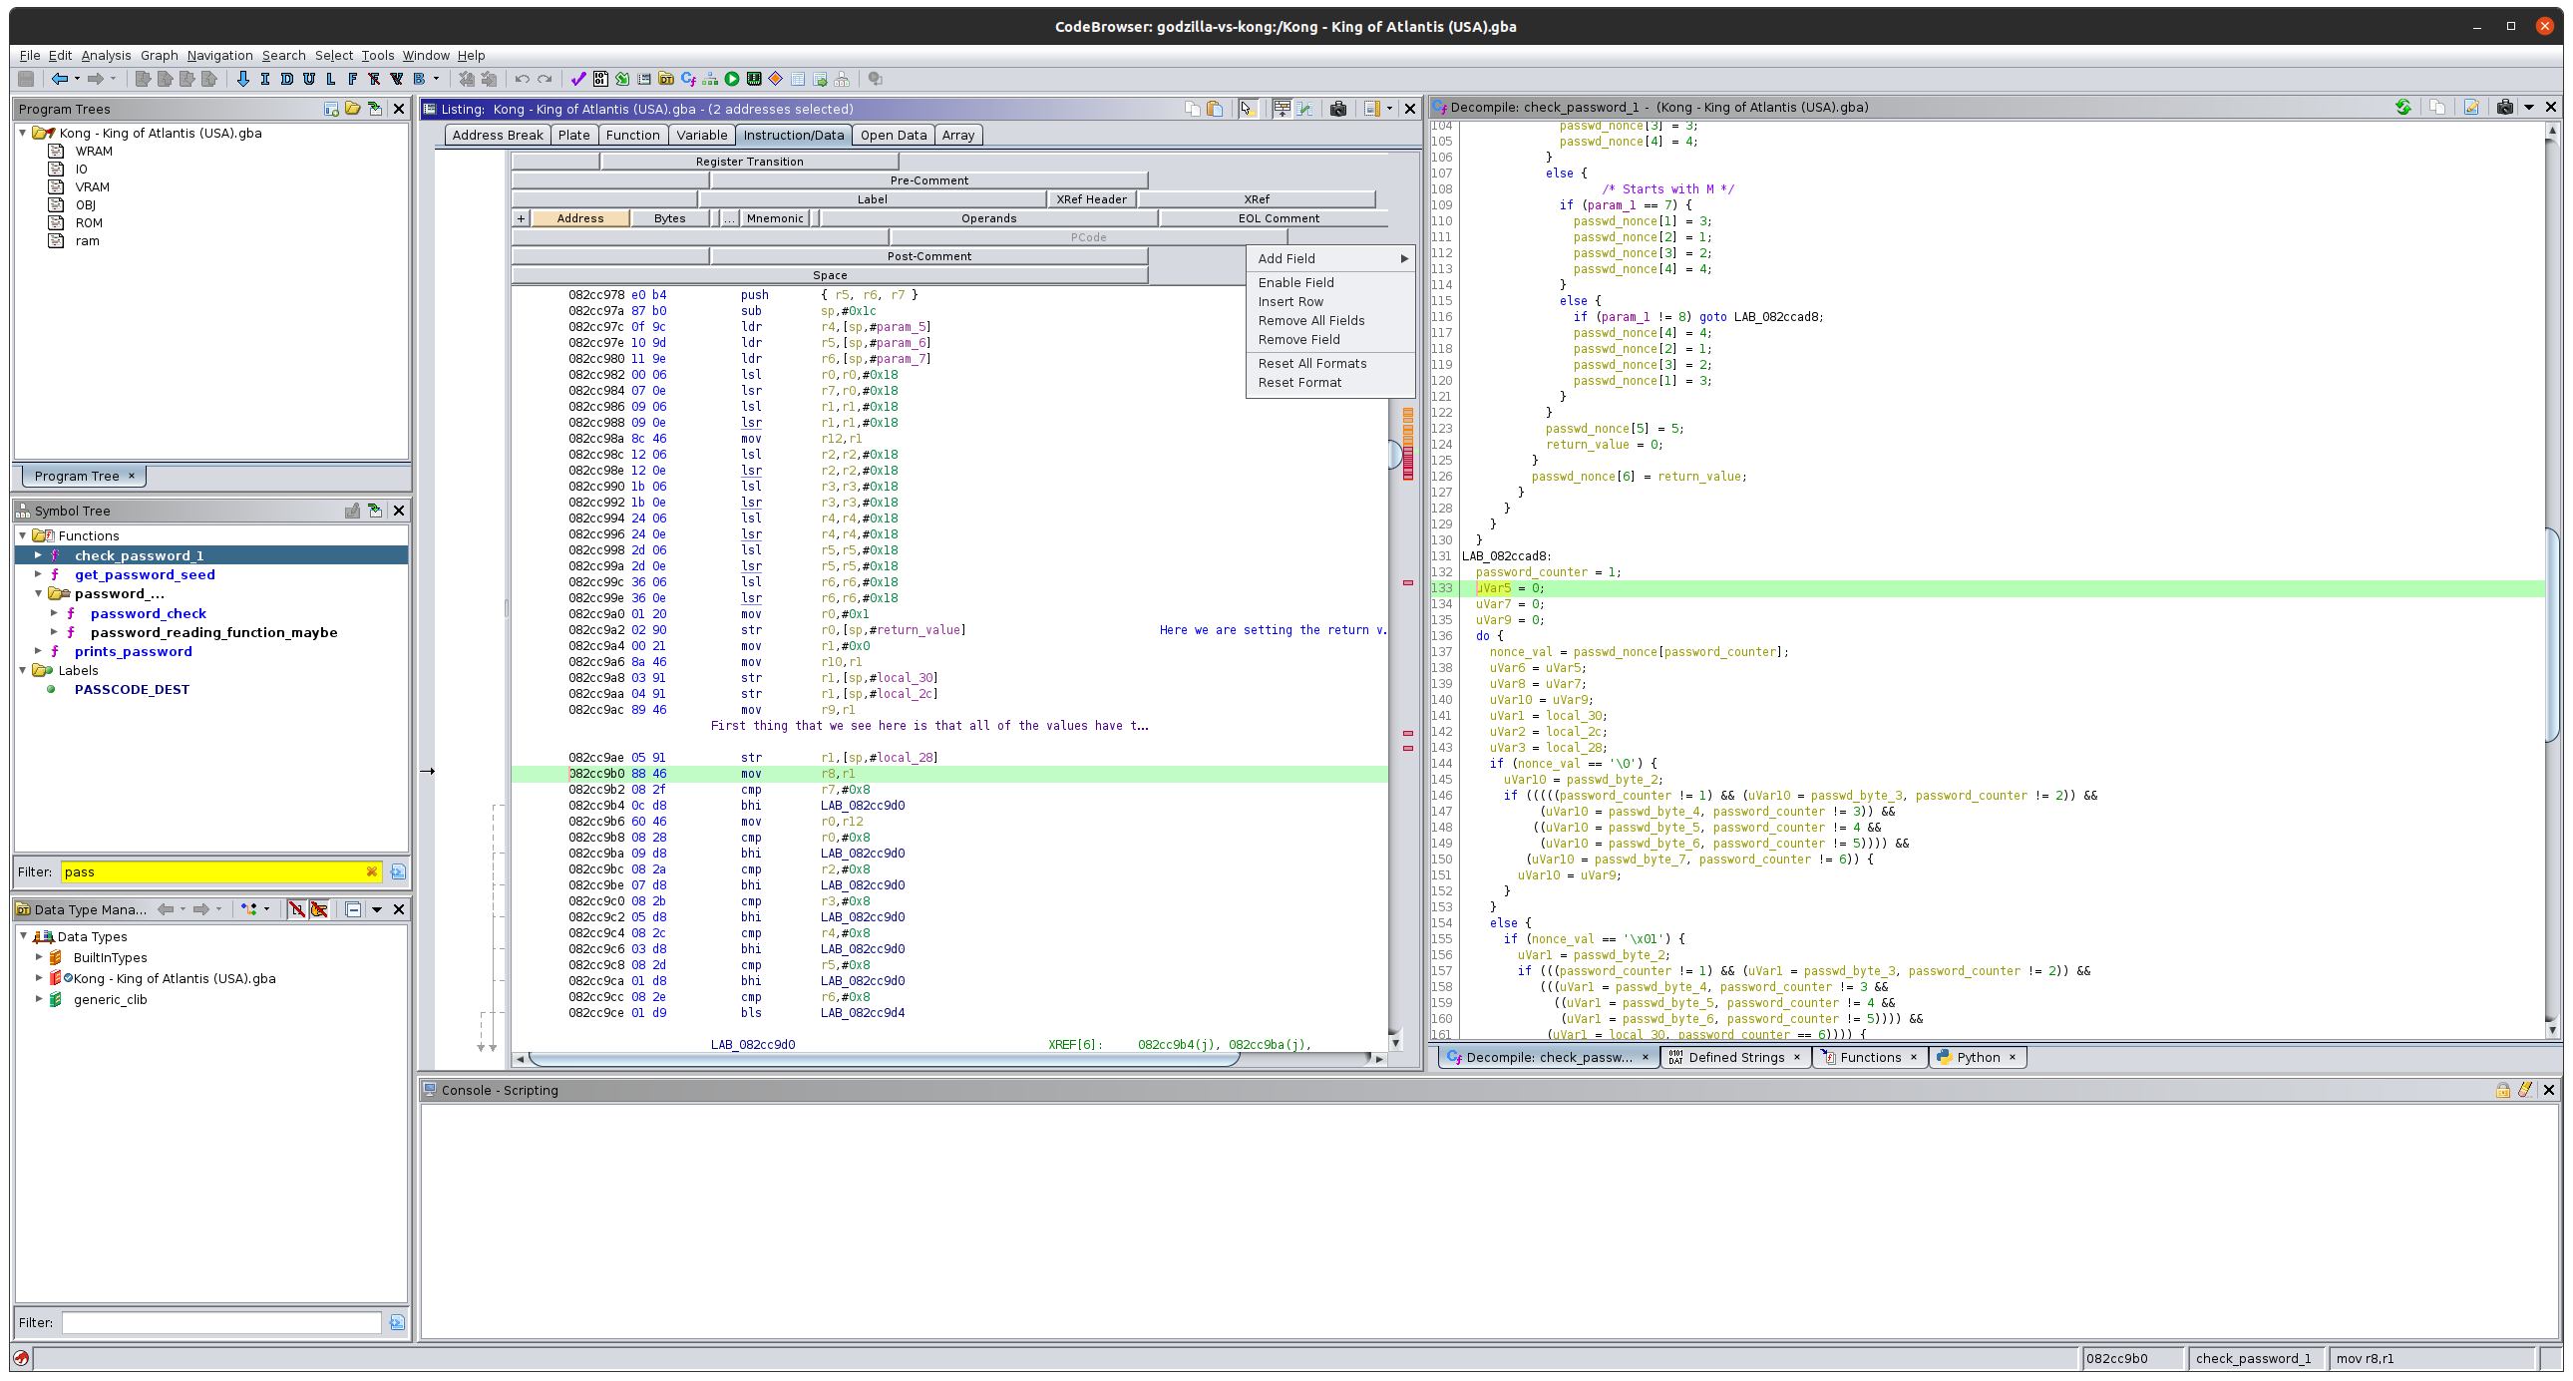Open the bytes viewer icon (0101)
This screenshot has width=2573, height=1381.
pyautogui.click(x=600, y=79)
